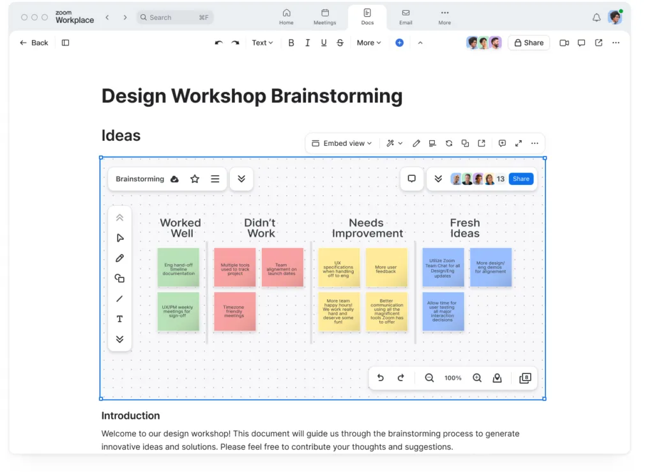The height and width of the screenshot is (472, 654).
Task: Open the Email tab
Action: click(406, 17)
